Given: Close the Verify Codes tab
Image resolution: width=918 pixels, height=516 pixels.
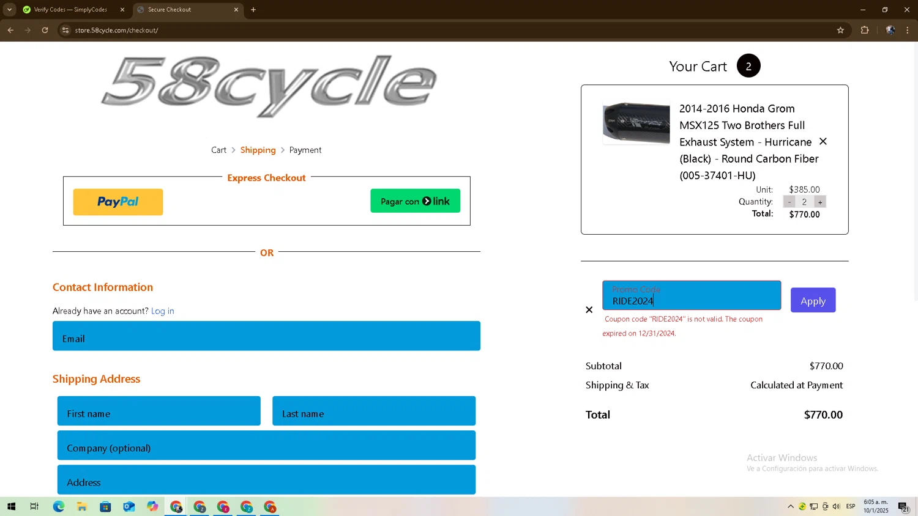Looking at the screenshot, I should 122,10.
